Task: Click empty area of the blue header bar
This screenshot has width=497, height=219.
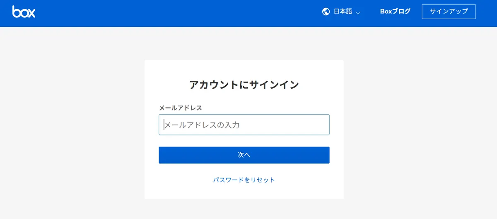Action: click(x=186, y=12)
